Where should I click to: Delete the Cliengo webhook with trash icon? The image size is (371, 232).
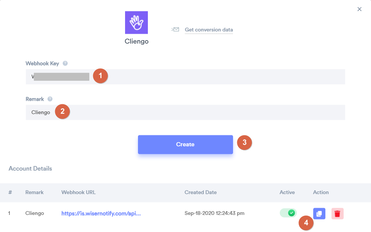coord(338,213)
